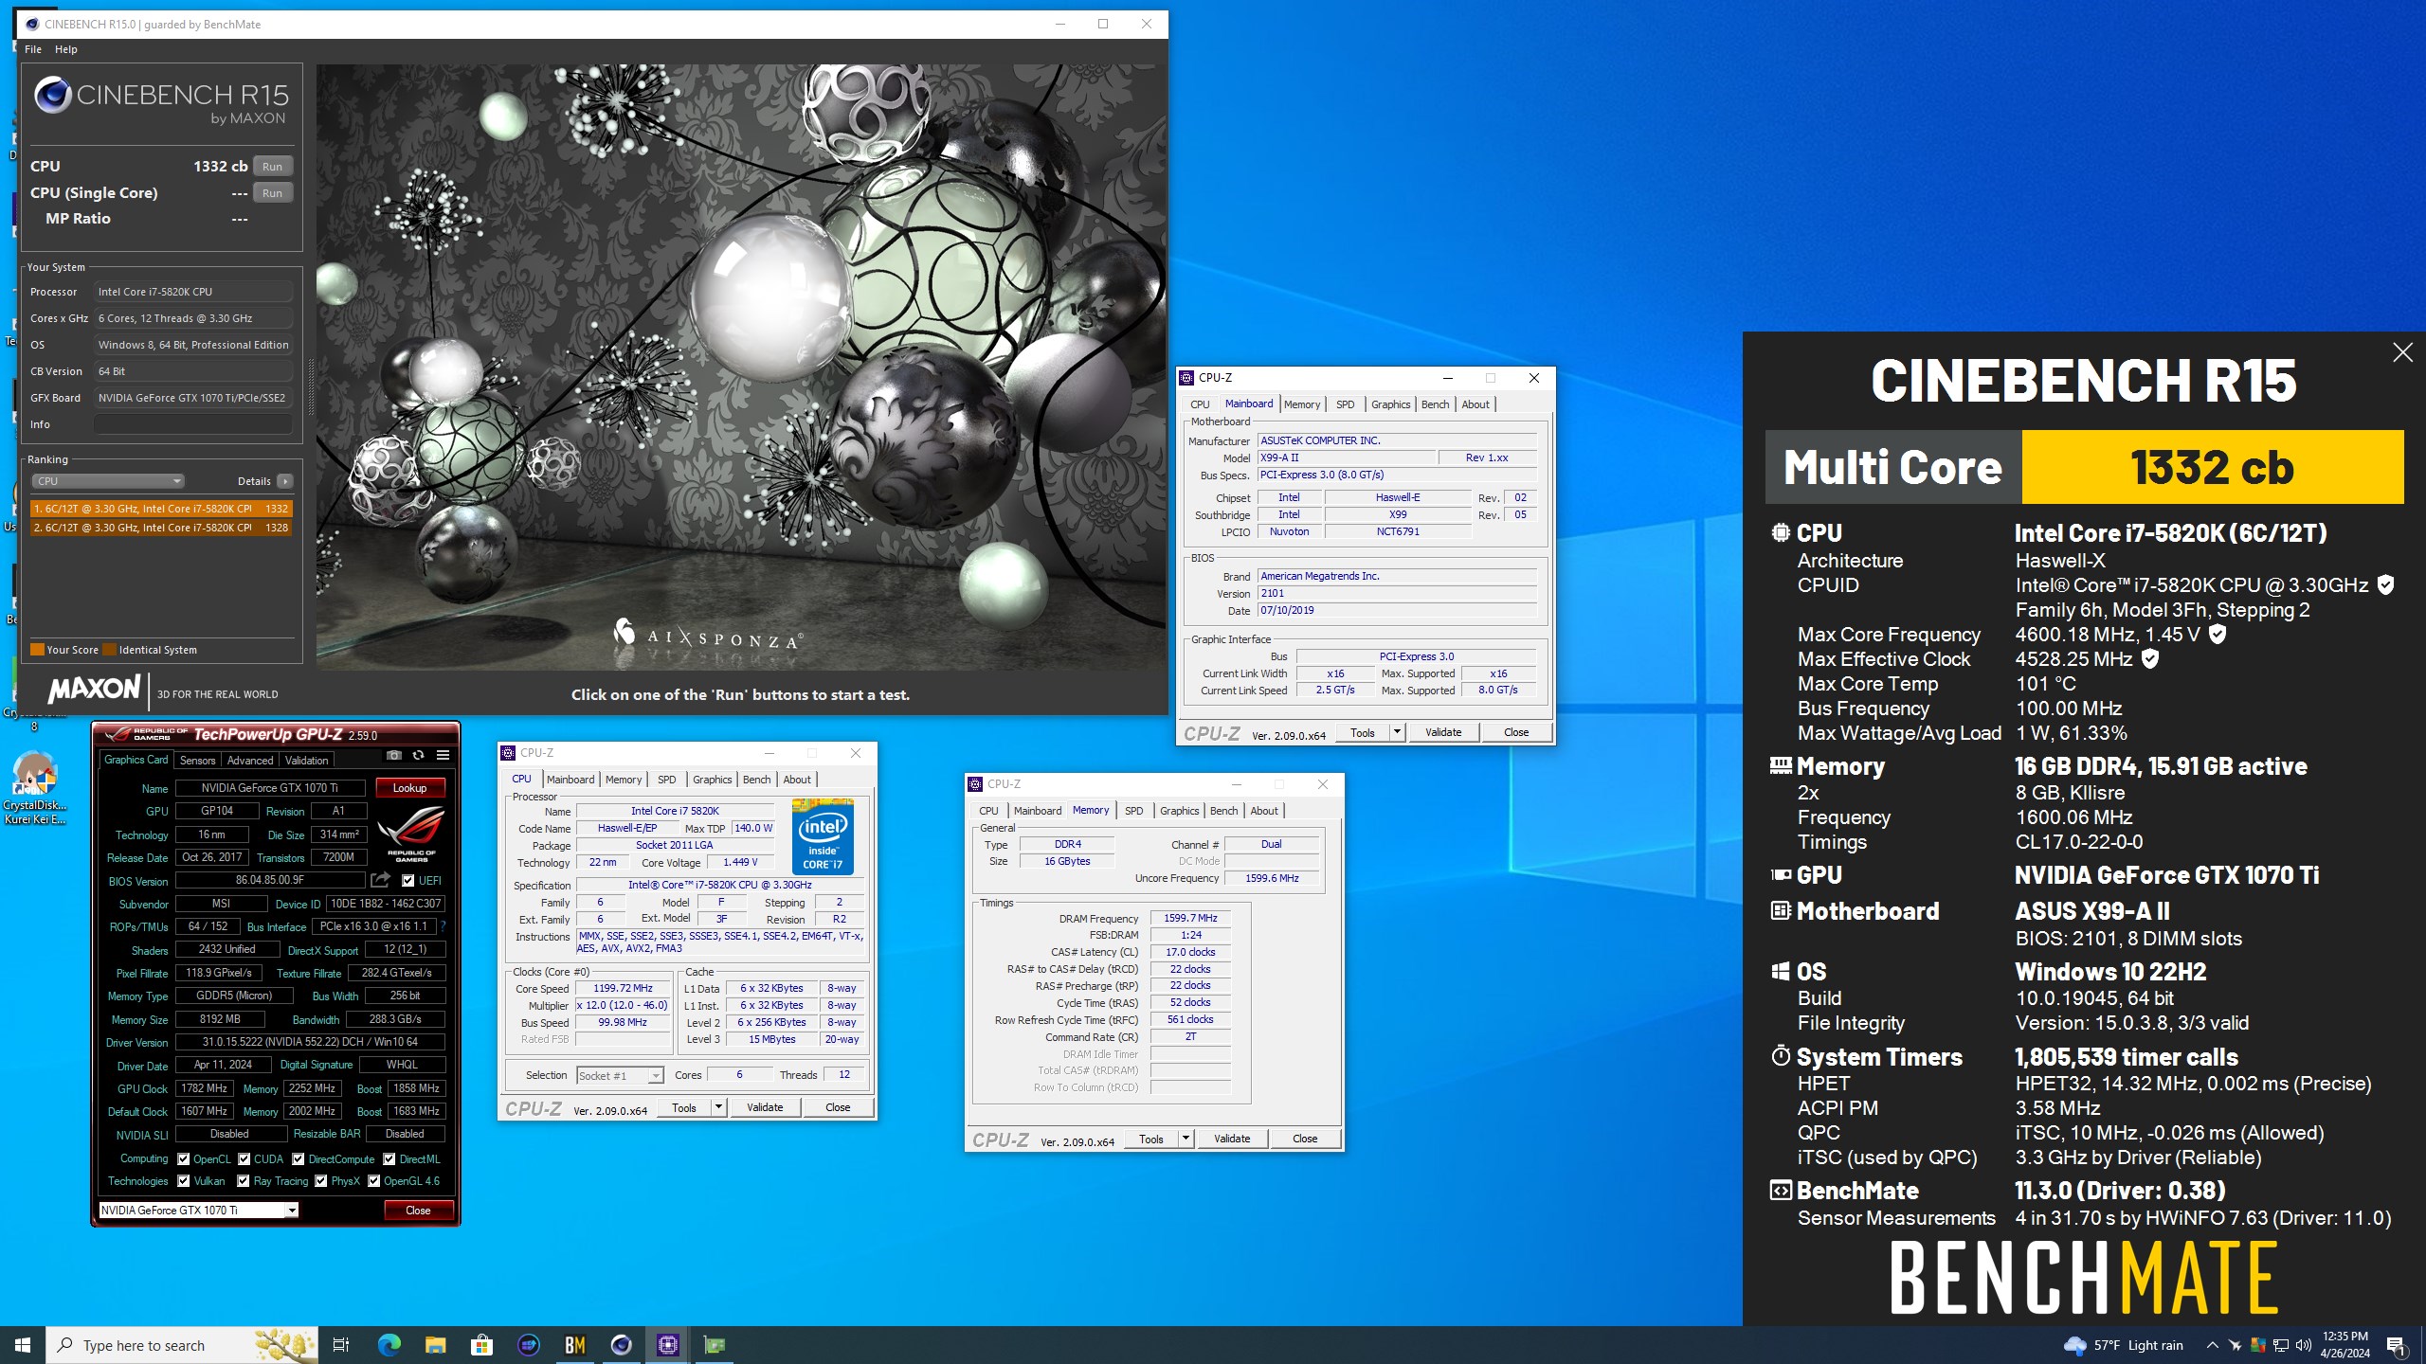2426x1364 pixels.
Task: Take a GPU-Z screenshot with camera icon
Action: point(393,755)
